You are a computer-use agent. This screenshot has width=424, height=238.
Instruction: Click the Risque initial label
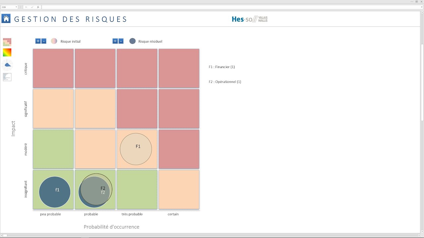[71, 41]
